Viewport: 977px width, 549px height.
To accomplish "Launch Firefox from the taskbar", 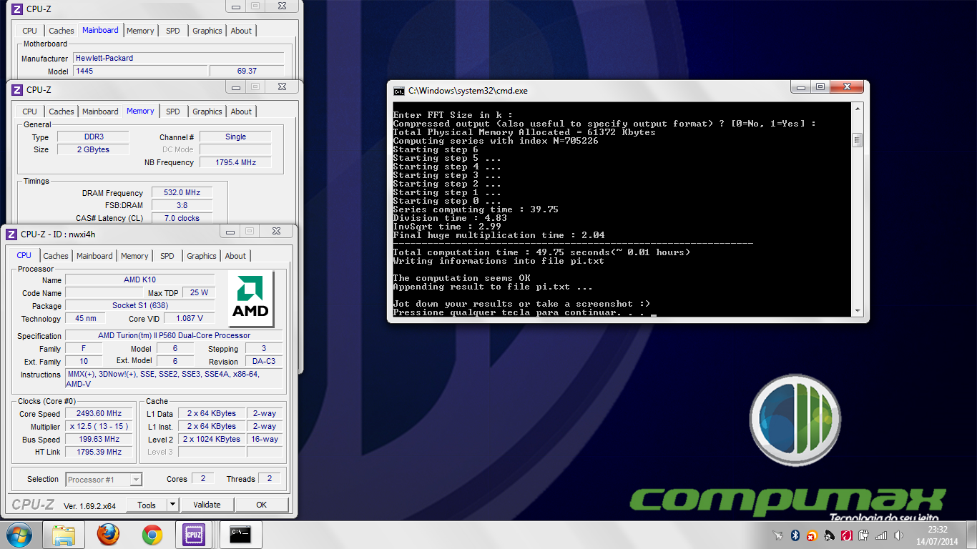I will tap(109, 534).
